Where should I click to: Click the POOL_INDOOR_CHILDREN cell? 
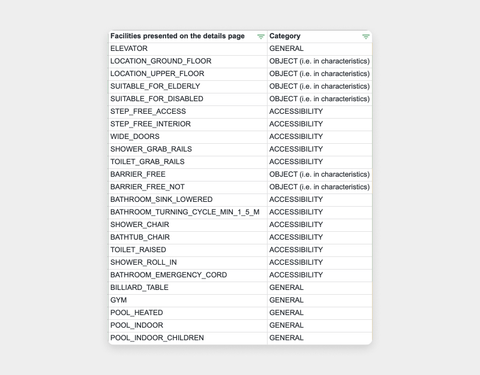[x=188, y=338]
